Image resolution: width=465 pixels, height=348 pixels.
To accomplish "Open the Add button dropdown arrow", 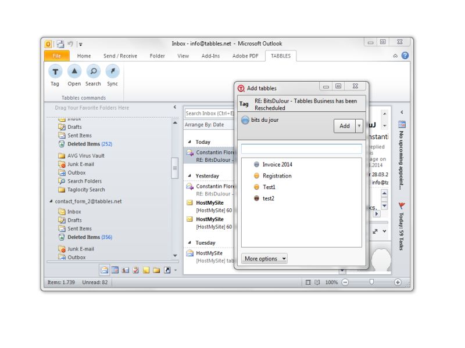I will coord(359,126).
